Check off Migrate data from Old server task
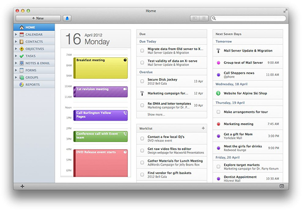The width and height of the screenshot is (302, 210). pyautogui.click(x=142, y=51)
